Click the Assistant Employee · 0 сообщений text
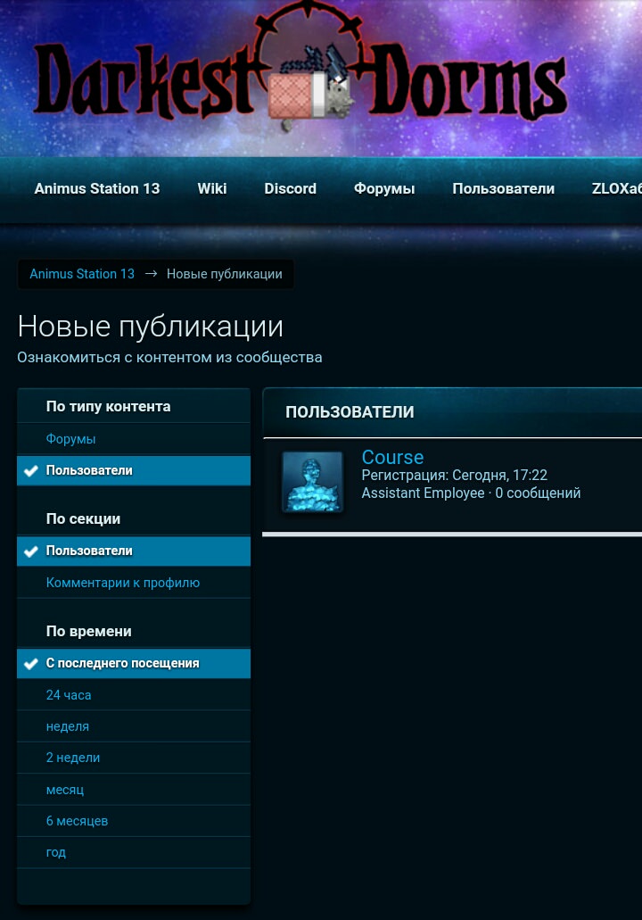Image resolution: width=642 pixels, height=920 pixels. [x=471, y=493]
